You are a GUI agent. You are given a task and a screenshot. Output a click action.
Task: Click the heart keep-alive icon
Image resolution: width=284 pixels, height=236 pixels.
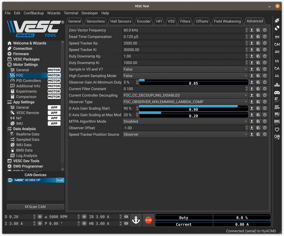[x=277, y=129]
